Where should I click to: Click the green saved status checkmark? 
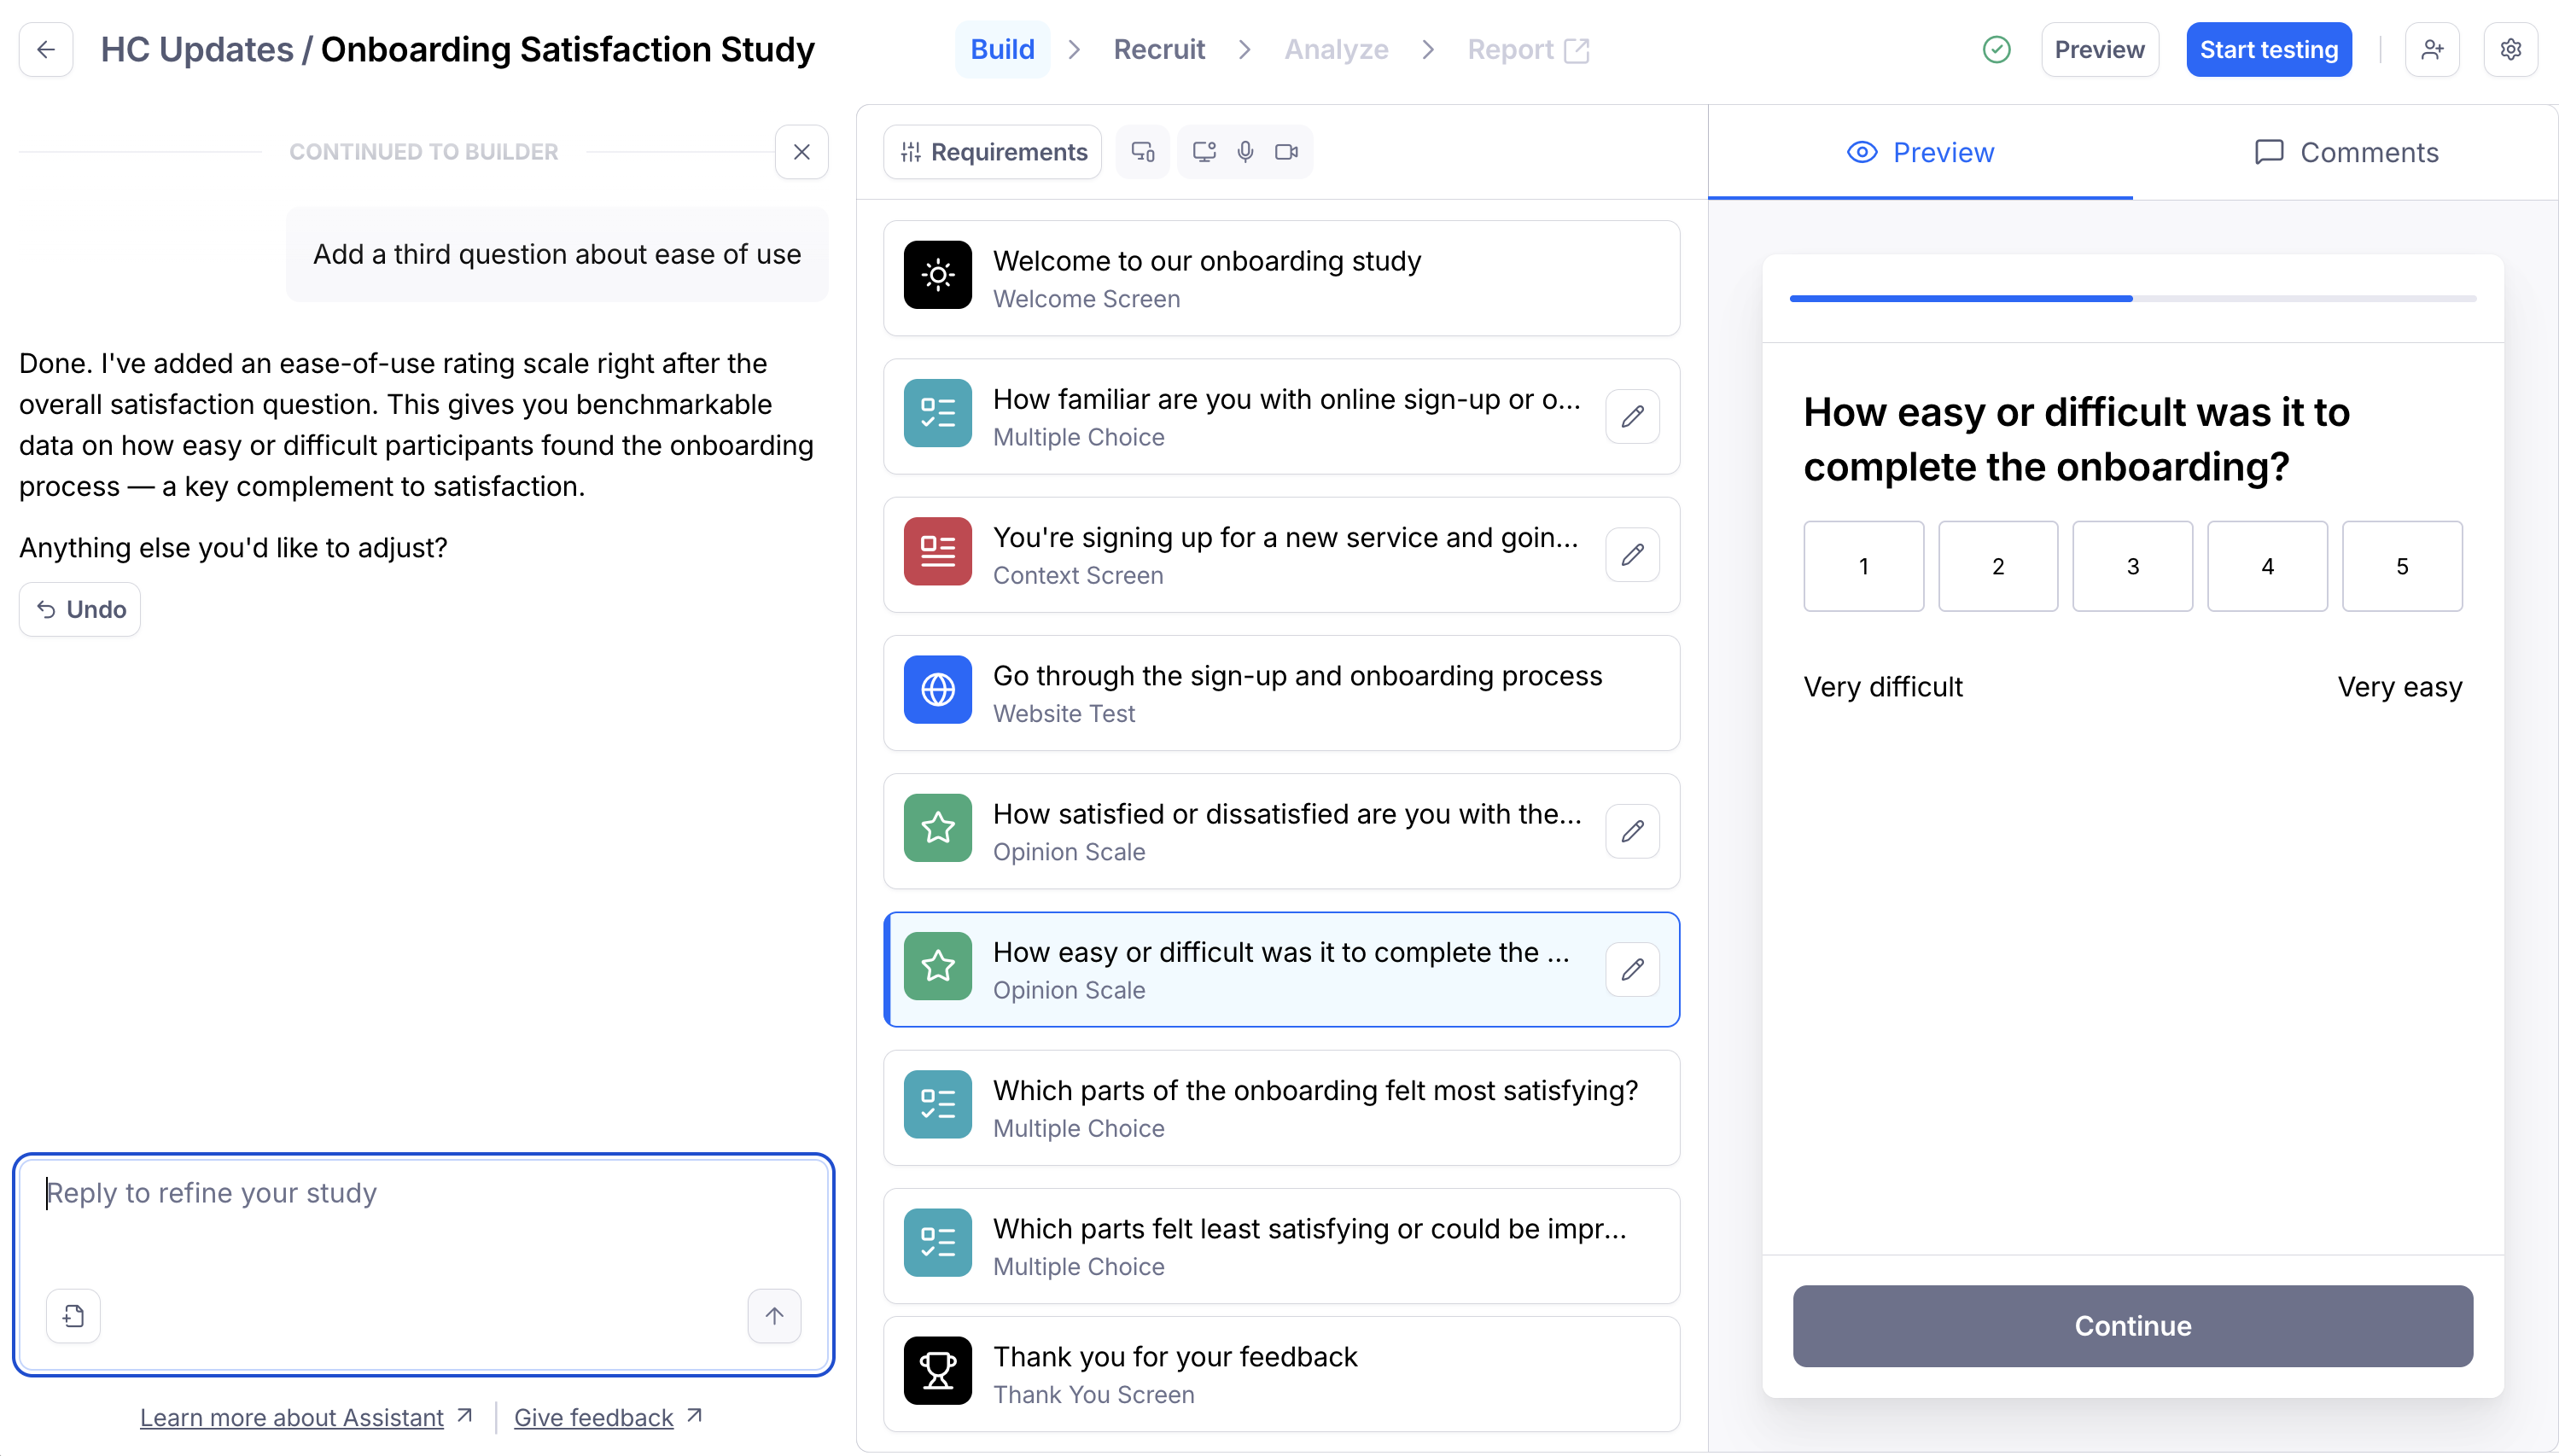click(1996, 50)
